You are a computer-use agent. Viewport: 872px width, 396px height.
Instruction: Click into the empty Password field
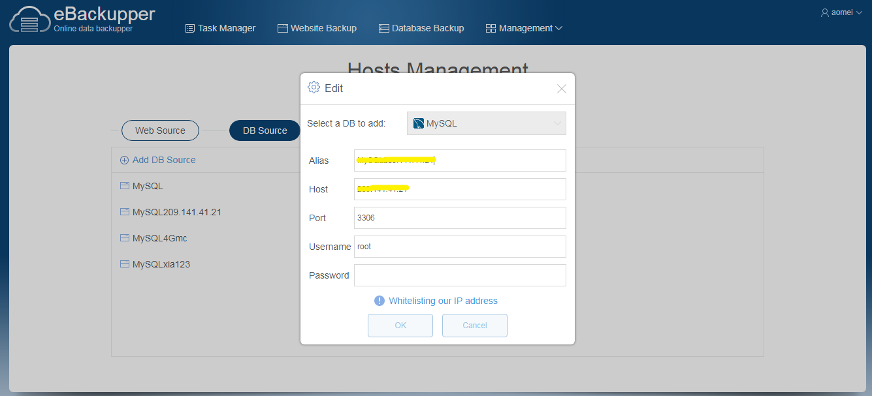(460, 275)
